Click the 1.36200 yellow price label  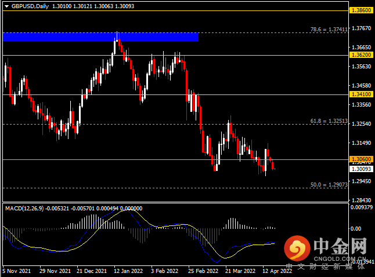click(361, 55)
